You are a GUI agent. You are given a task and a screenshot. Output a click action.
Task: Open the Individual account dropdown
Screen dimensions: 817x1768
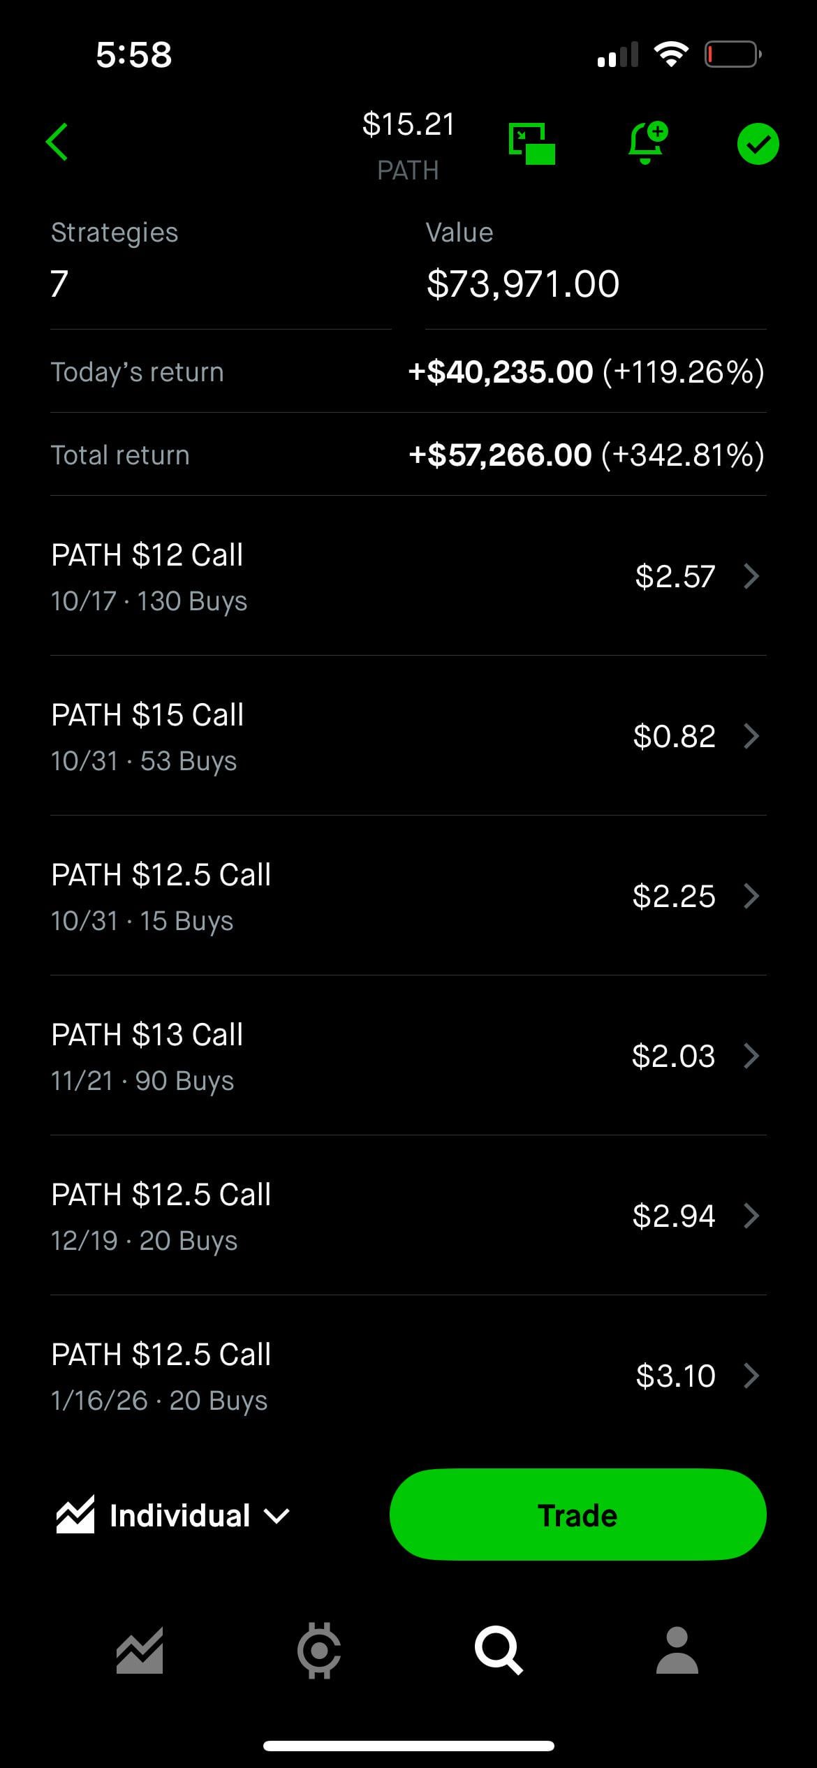199,1515
